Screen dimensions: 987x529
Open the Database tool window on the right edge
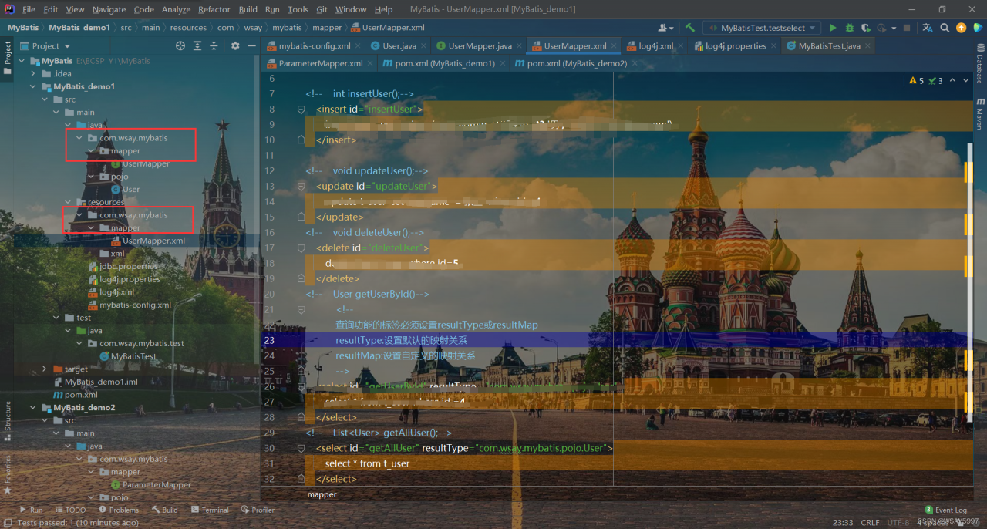click(x=980, y=65)
